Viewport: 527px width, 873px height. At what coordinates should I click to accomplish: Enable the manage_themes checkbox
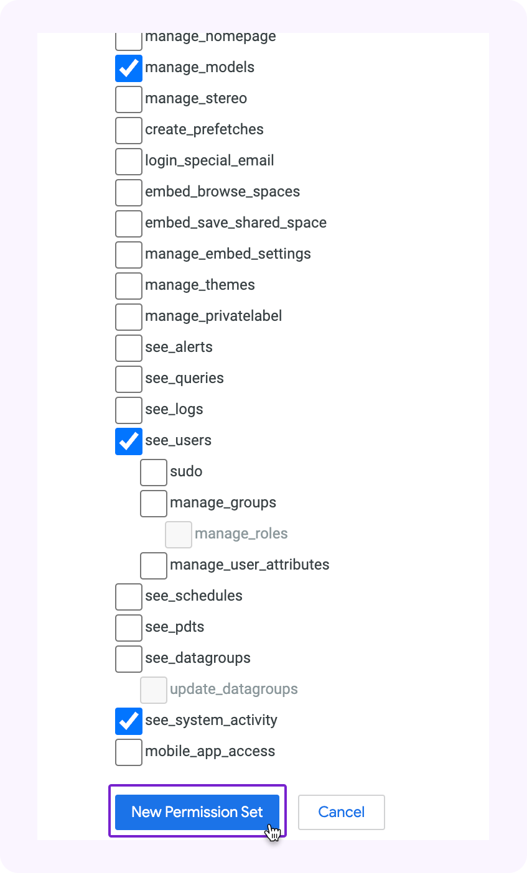point(129,285)
